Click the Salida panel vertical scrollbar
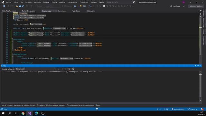Screen dimensions: 206x116 [200, 86]
